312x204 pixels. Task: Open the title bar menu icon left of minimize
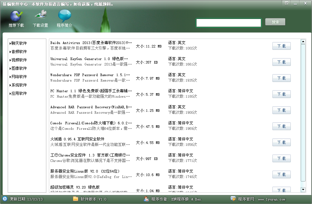pyautogui.click(x=287, y=4)
